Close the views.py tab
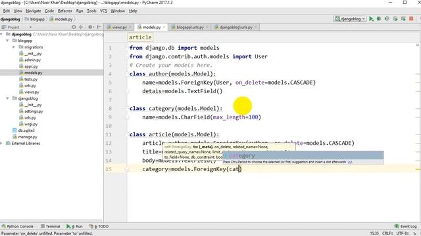The image size is (421, 236). pos(130,28)
